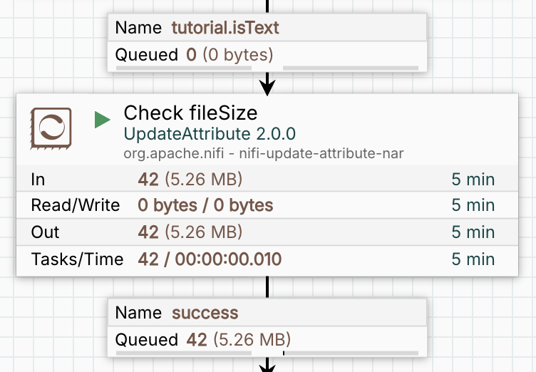Click Queued 42 (5.26 MB) on success connection
The width and height of the screenshot is (536, 372).
click(x=238, y=339)
